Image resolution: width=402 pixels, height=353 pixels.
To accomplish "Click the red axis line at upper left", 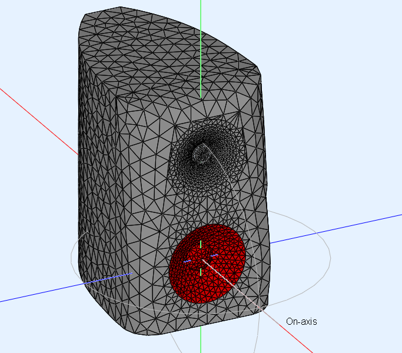I will pyautogui.click(x=35, y=116).
